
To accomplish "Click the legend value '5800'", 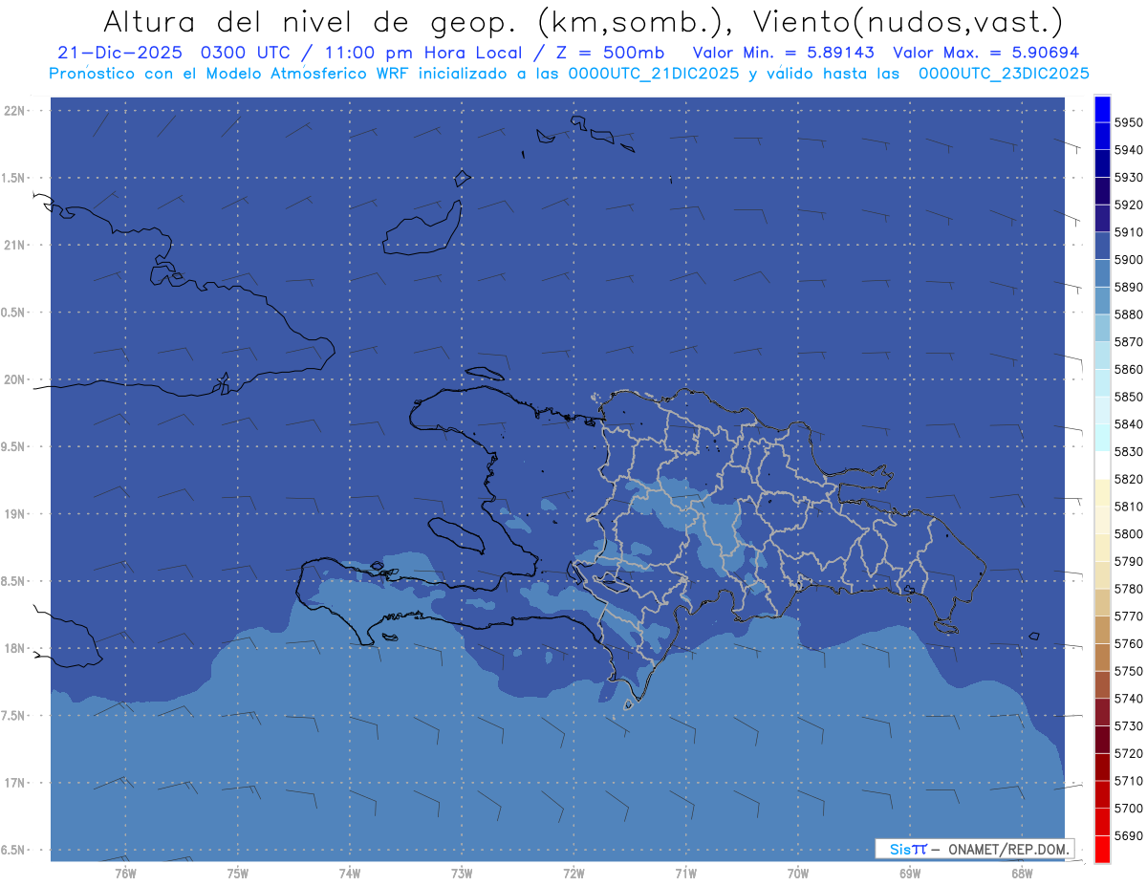I will (x=1129, y=533).
